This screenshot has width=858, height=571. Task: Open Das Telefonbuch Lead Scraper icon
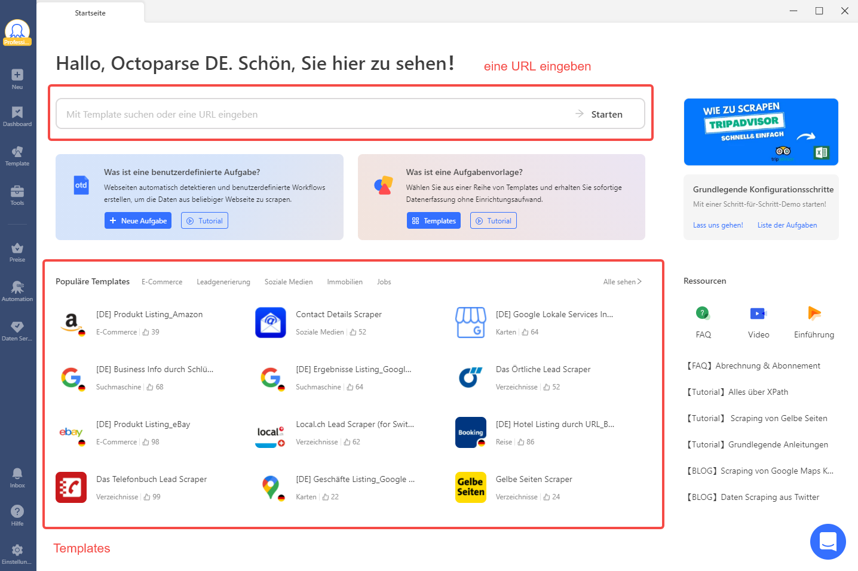pos(71,487)
